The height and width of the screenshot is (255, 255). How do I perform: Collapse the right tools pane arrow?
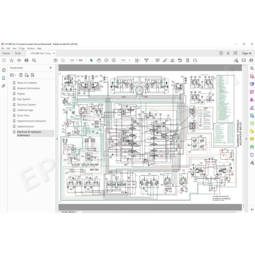coord(246,139)
